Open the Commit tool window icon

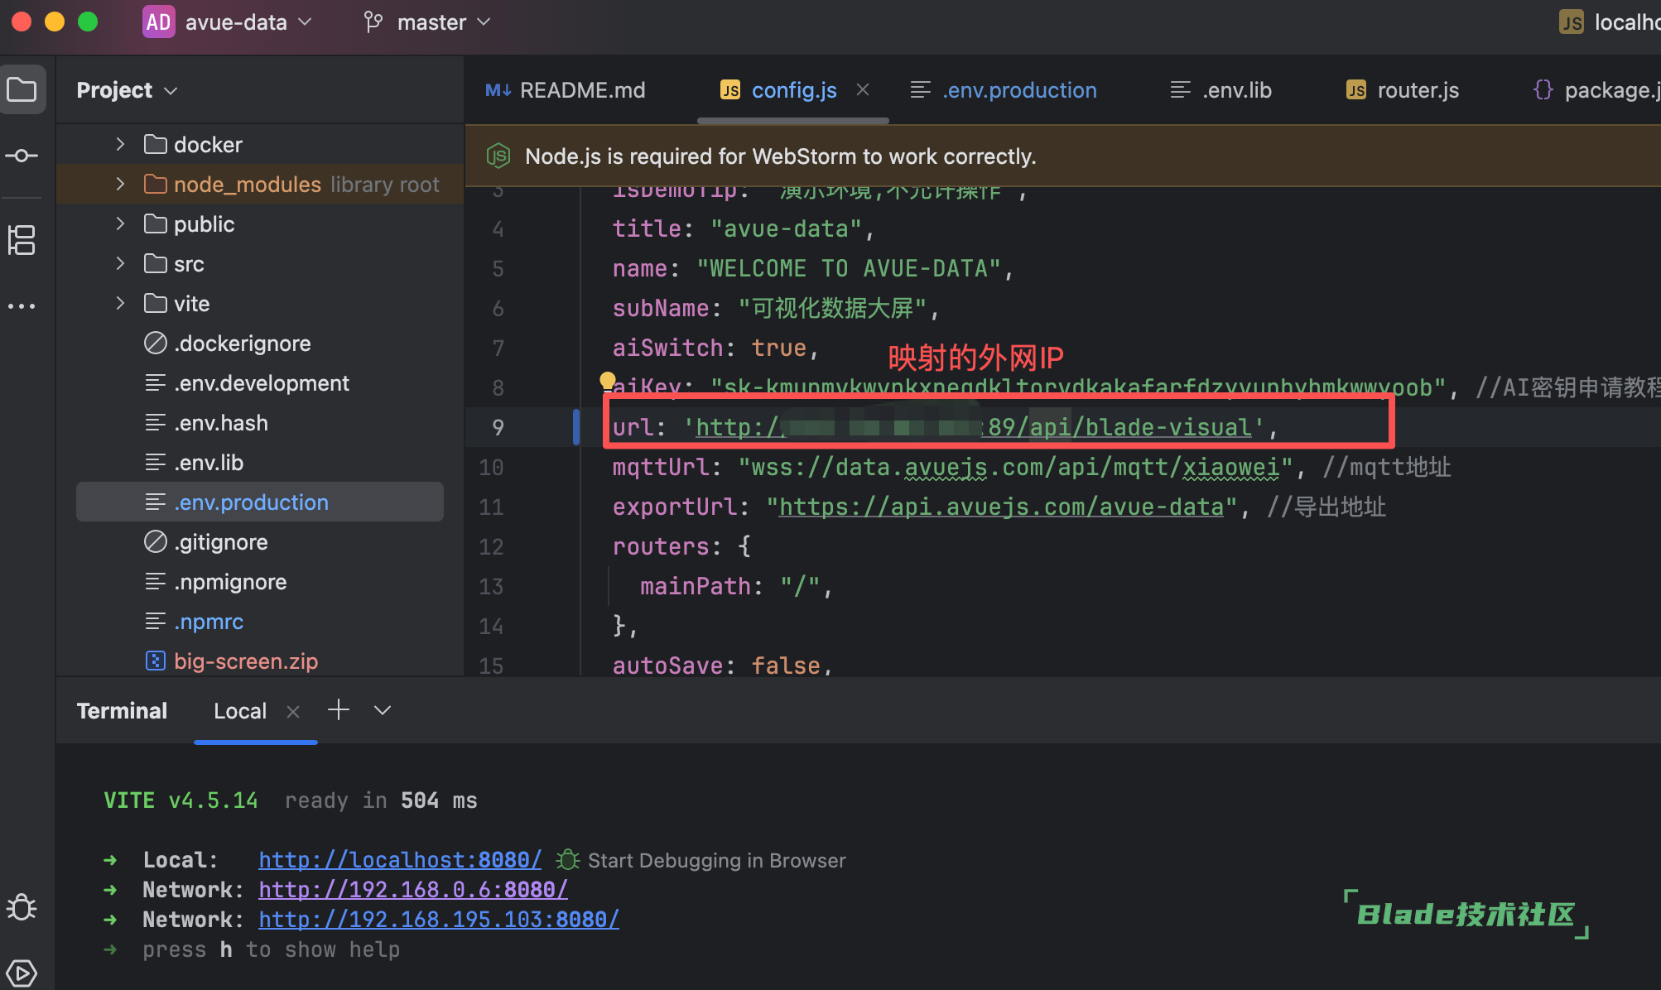tap(22, 156)
